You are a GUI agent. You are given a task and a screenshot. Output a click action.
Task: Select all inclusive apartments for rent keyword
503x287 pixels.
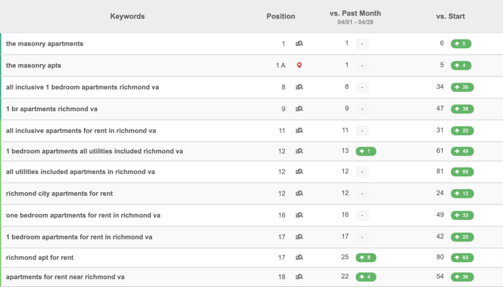click(x=81, y=131)
